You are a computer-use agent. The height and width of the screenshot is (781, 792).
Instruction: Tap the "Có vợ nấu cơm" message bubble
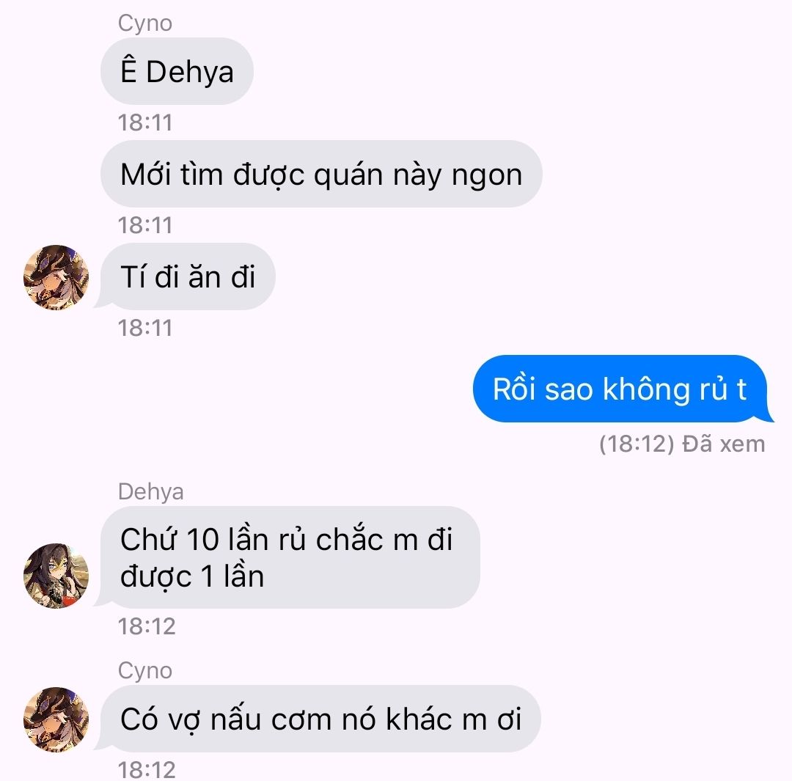coord(320,719)
